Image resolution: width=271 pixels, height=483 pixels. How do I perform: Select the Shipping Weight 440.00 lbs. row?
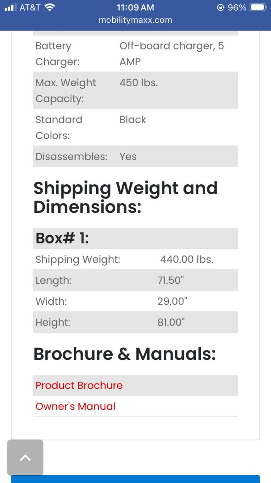tap(135, 259)
